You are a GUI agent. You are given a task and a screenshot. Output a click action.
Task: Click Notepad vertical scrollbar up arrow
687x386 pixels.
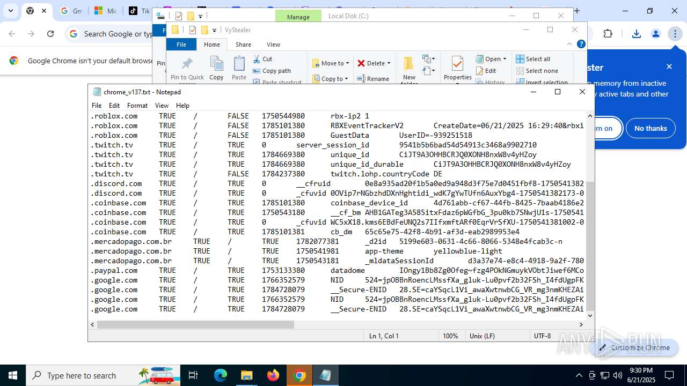pyautogui.click(x=590, y=116)
